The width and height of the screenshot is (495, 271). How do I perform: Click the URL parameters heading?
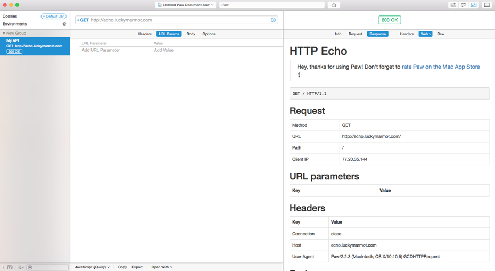pos(324,176)
